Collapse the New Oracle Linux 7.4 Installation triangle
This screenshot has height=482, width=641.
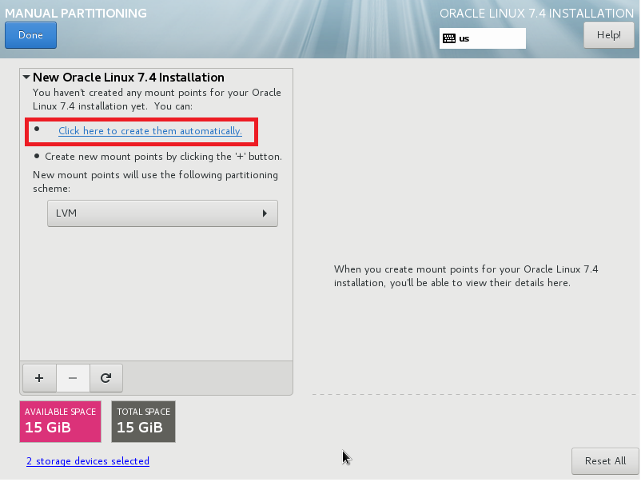[26, 78]
